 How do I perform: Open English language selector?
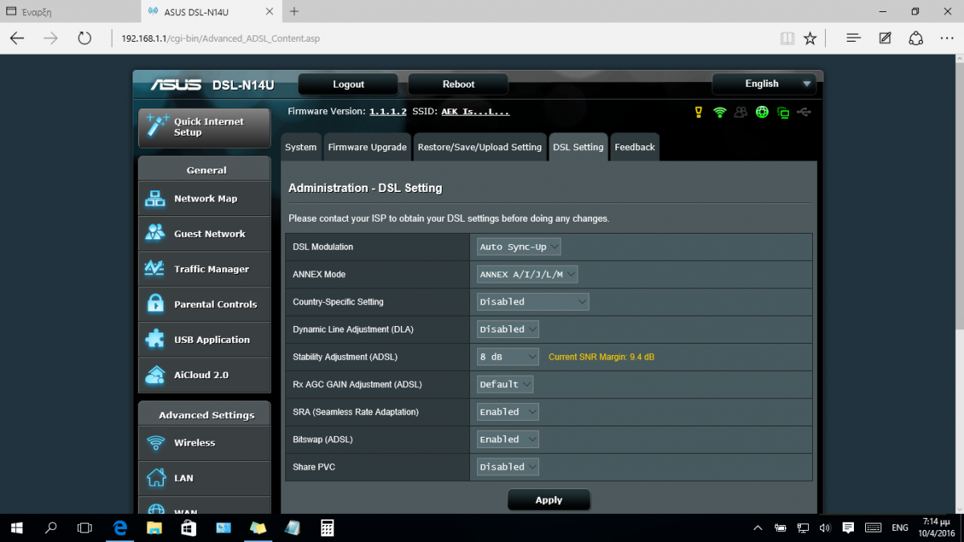coord(763,84)
